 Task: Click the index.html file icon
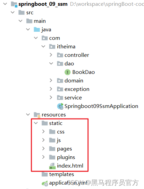tap(52, 166)
